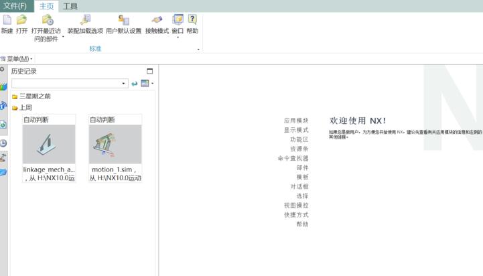Click the Resource Bar (资源条) link
483x276 pixels.
(x=299, y=149)
